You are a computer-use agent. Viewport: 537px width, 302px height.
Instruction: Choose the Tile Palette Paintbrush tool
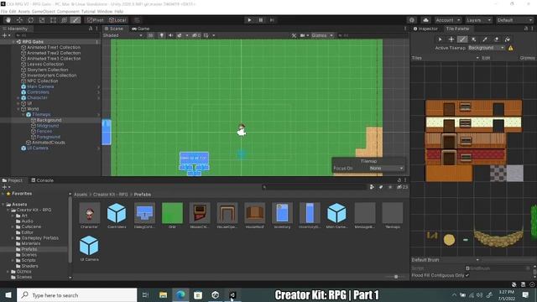462,39
